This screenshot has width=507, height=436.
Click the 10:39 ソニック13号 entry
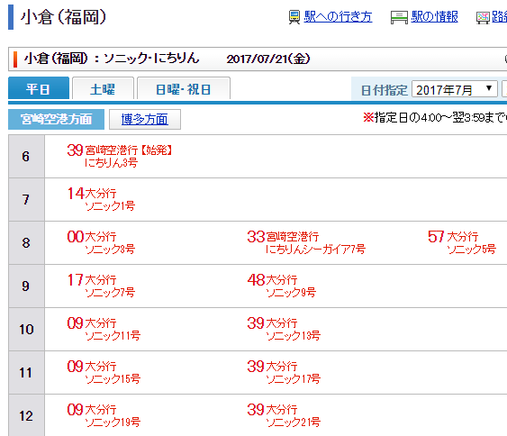tap(284, 329)
